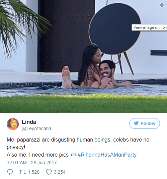Open Linda's profile avatar
Screen dimensions: 167x179
coord(13,124)
